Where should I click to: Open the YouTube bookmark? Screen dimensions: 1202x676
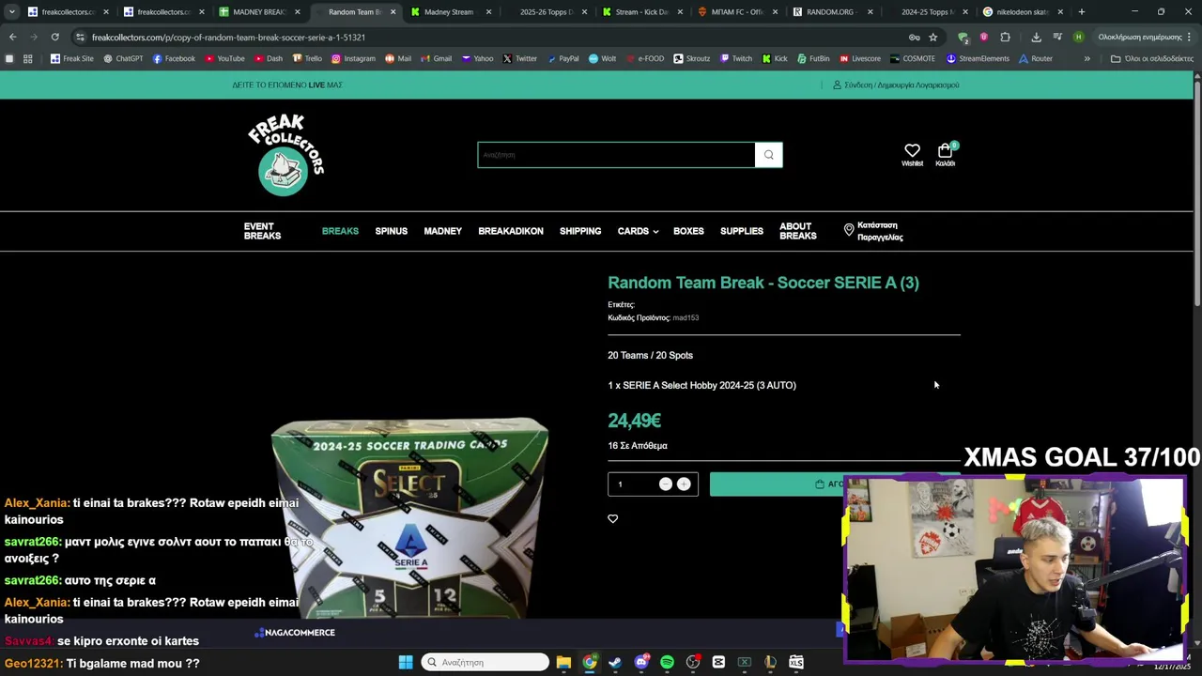point(225,58)
